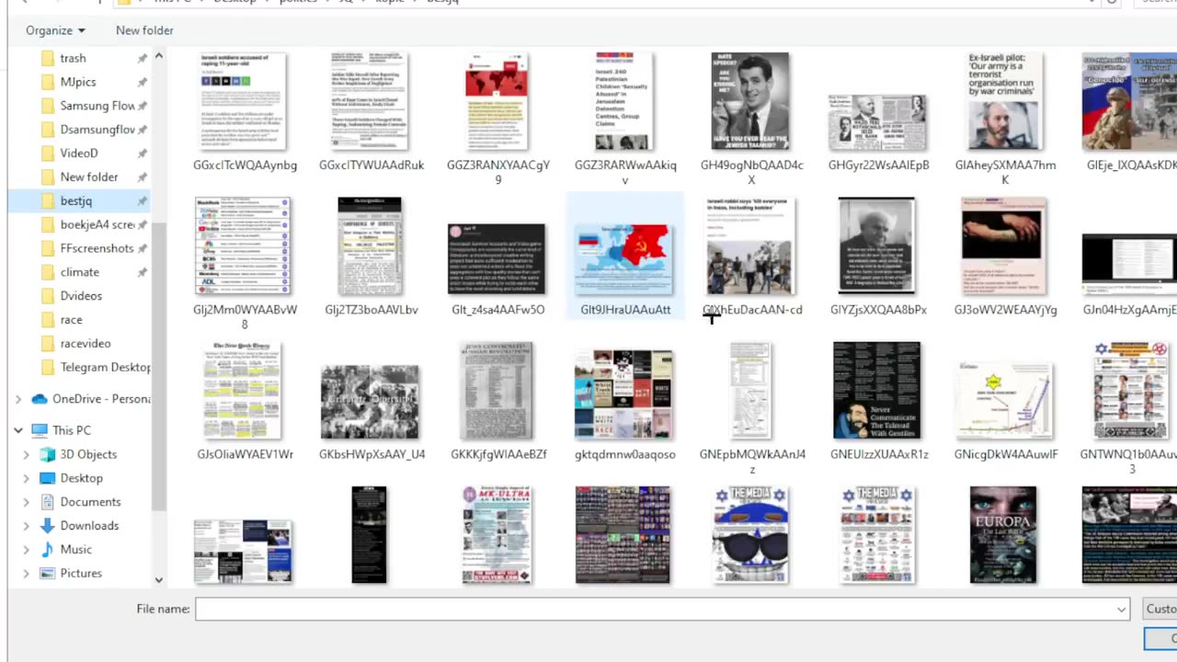Select the GIt9JHraUAAuAtt map thumbnail

point(625,259)
